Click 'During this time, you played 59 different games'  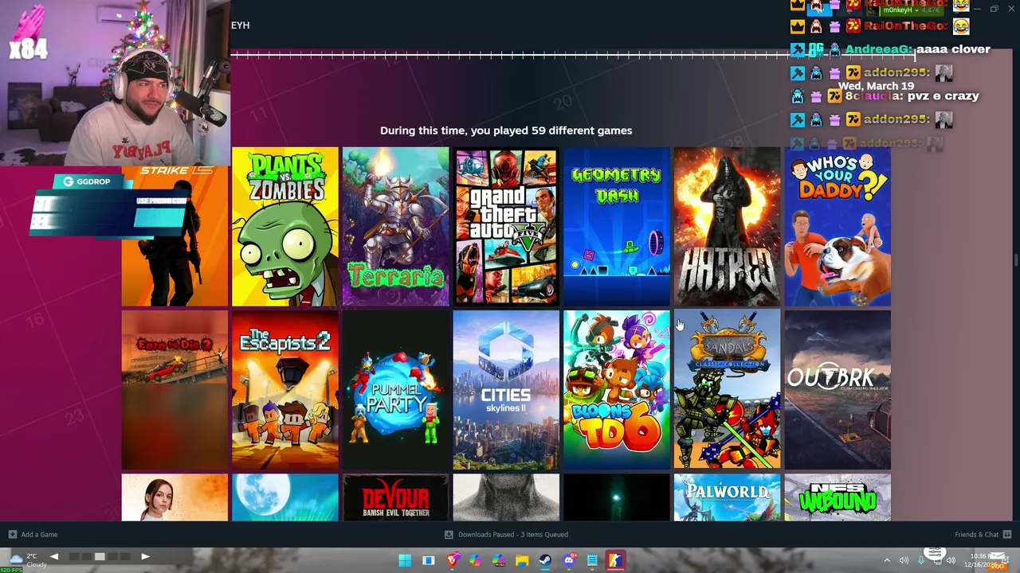pyautogui.click(x=506, y=131)
